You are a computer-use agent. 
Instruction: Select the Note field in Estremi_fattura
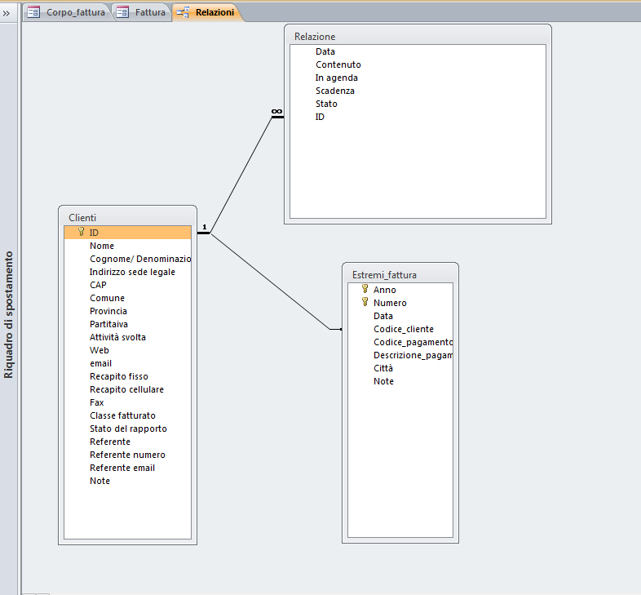(400, 381)
